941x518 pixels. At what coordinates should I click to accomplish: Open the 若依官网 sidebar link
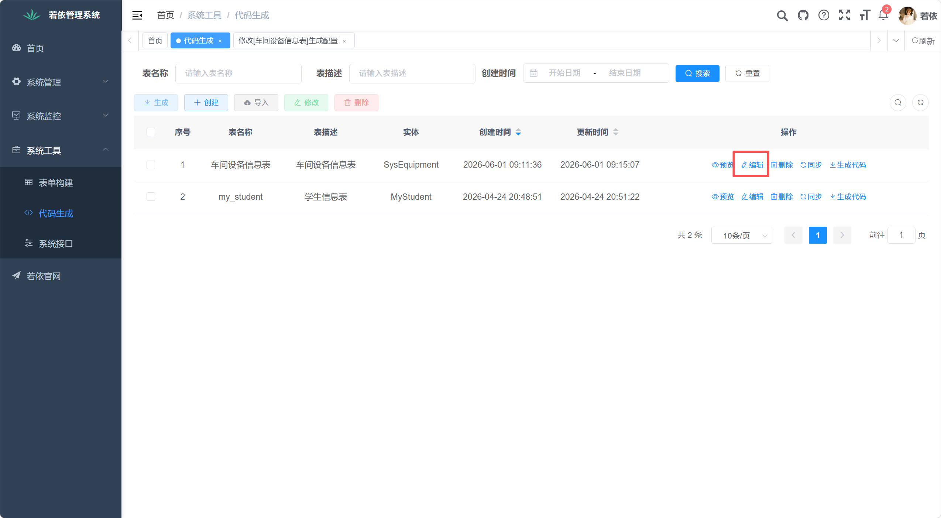(61, 276)
